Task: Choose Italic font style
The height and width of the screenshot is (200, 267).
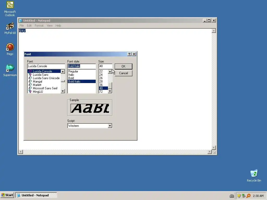Action: pos(82,75)
